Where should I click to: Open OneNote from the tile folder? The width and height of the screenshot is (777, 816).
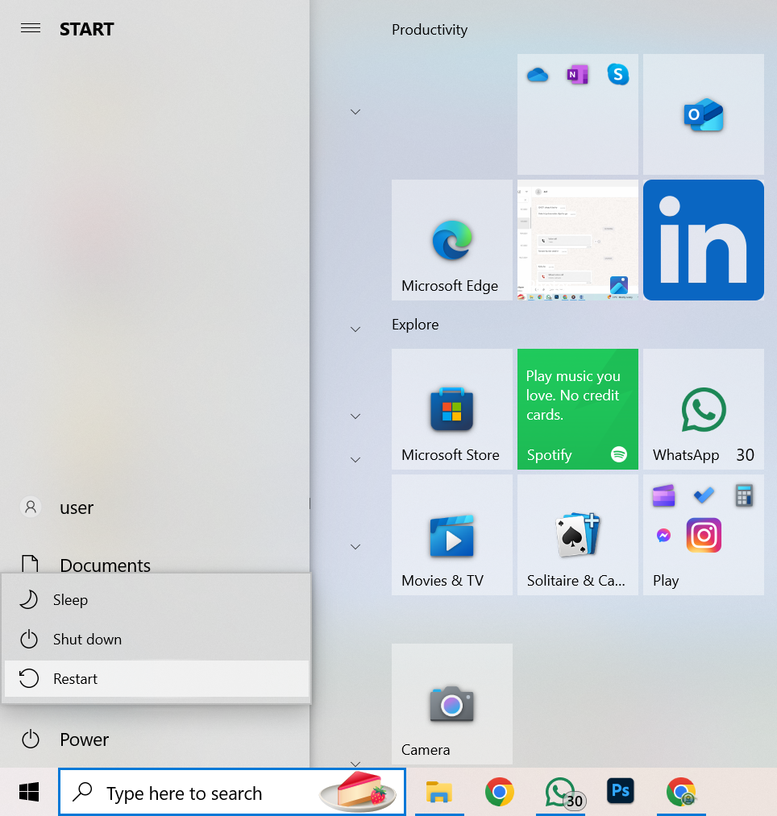click(x=578, y=75)
